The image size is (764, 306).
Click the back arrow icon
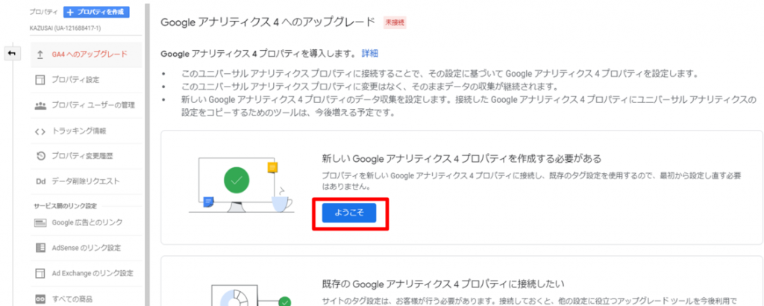(12, 54)
